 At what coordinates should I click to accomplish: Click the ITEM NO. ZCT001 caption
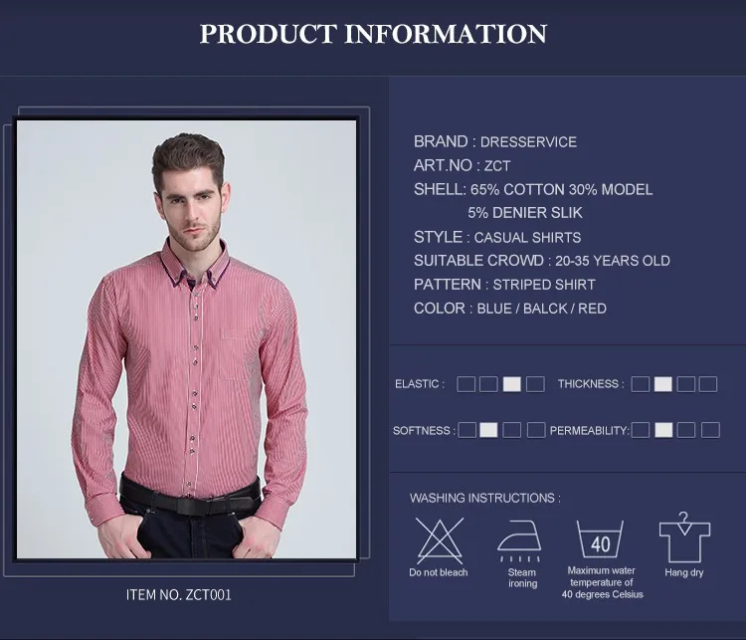click(x=178, y=595)
